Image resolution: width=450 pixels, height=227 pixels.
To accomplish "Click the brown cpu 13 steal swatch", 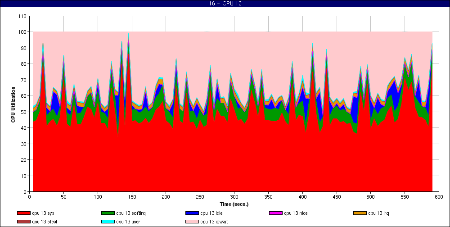I will pos(23,222).
